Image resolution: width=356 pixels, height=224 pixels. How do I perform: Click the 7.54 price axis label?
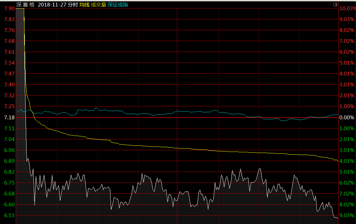9,63
